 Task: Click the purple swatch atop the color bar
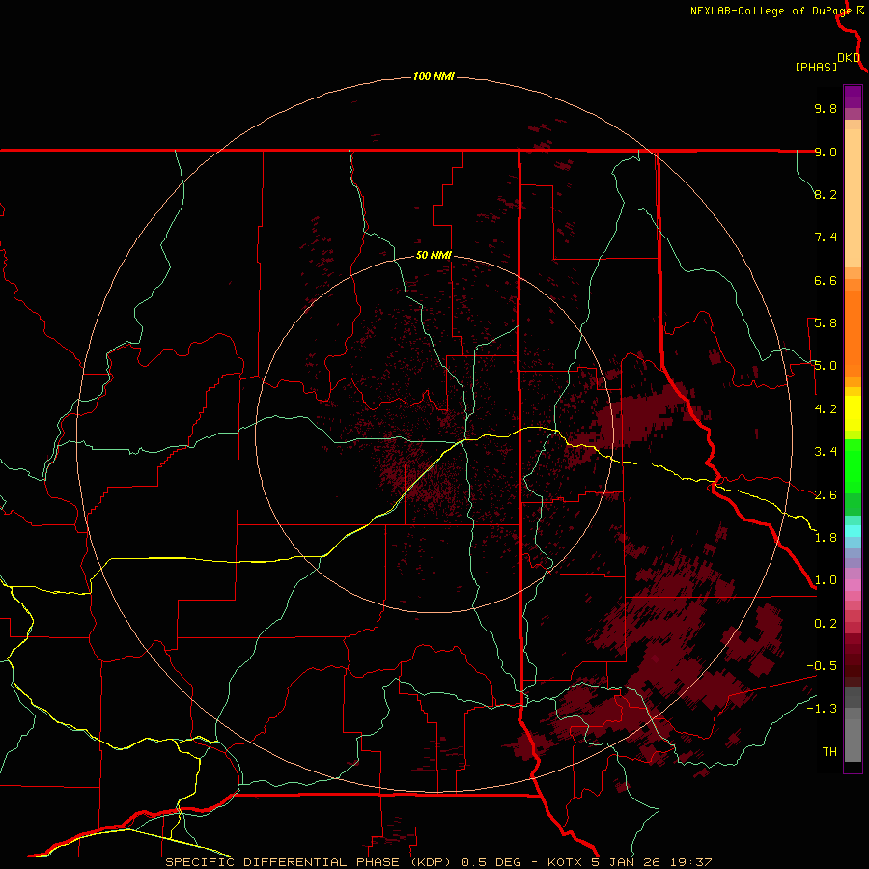point(853,97)
